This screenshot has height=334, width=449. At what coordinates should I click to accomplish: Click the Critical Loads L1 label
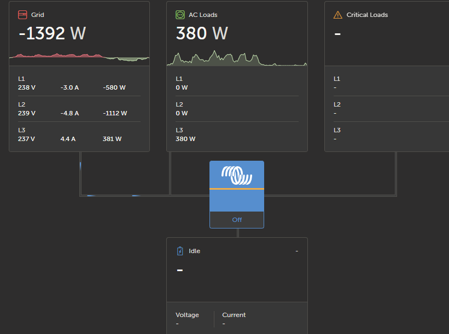(x=337, y=79)
